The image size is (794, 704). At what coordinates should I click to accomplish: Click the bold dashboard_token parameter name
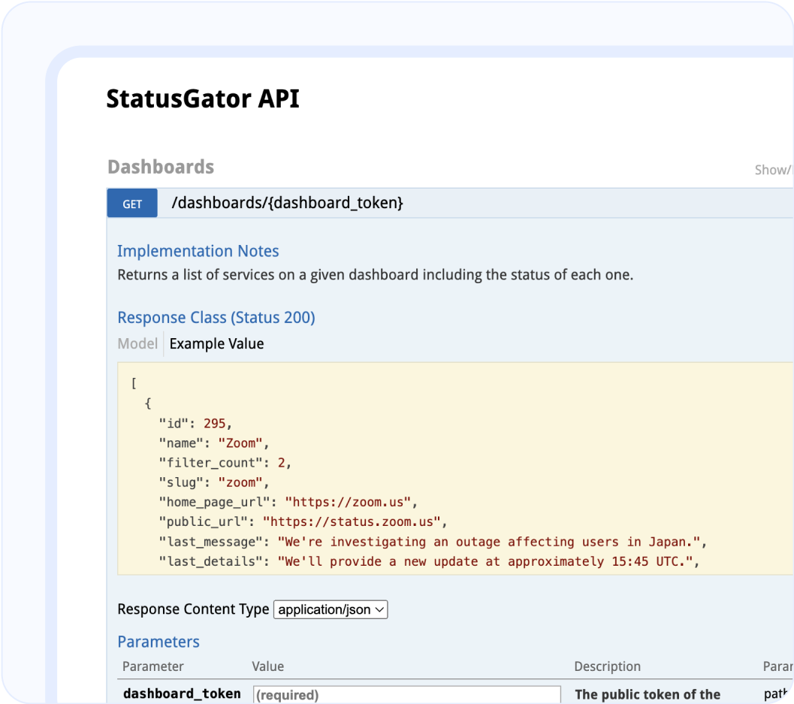[x=181, y=693]
